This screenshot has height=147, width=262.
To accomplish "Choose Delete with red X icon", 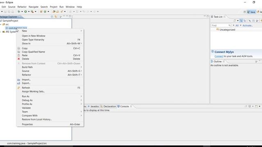I will coord(50,59).
